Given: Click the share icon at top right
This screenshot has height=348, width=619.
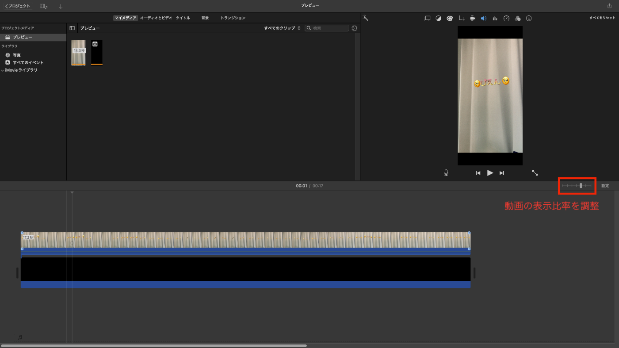Looking at the screenshot, I should [610, 6].
